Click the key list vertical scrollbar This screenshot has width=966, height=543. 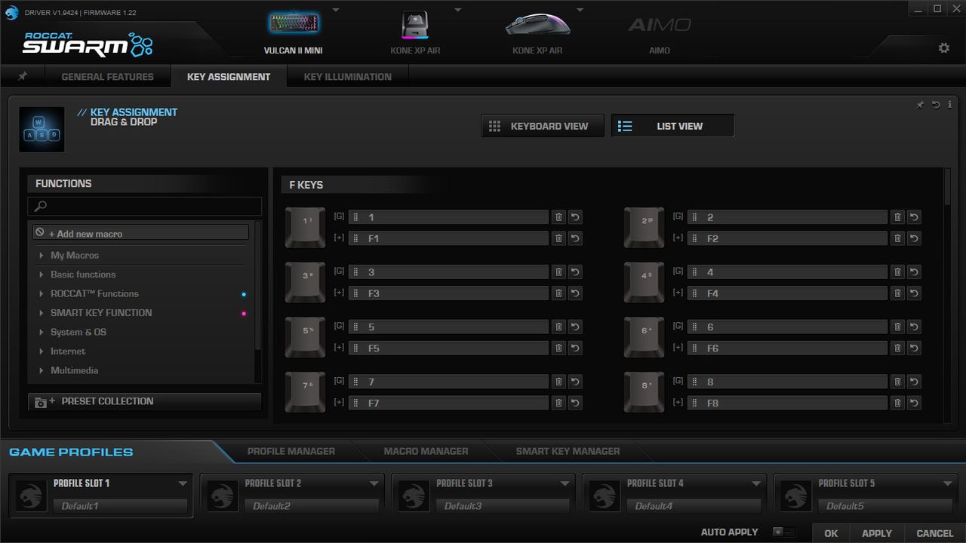[x=948, y=187]
